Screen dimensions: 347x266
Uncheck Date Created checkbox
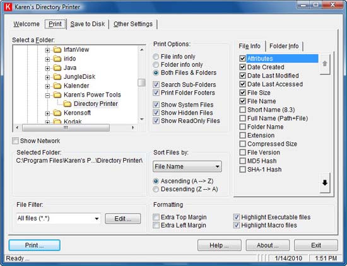(x=242, y=67)
